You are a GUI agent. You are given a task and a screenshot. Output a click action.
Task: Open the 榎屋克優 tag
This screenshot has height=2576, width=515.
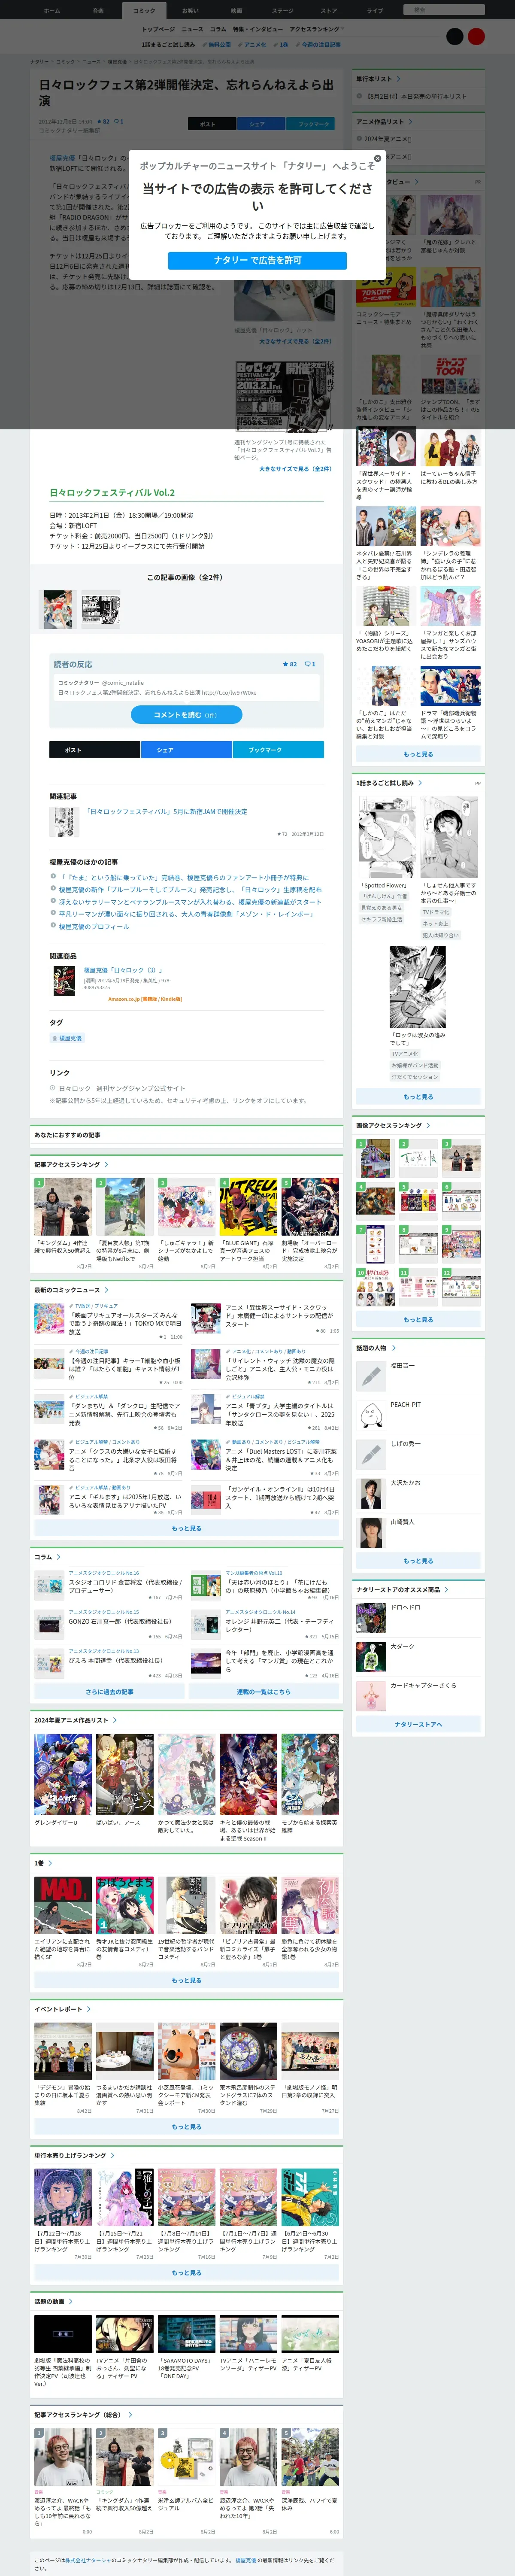pos(68,1038)
